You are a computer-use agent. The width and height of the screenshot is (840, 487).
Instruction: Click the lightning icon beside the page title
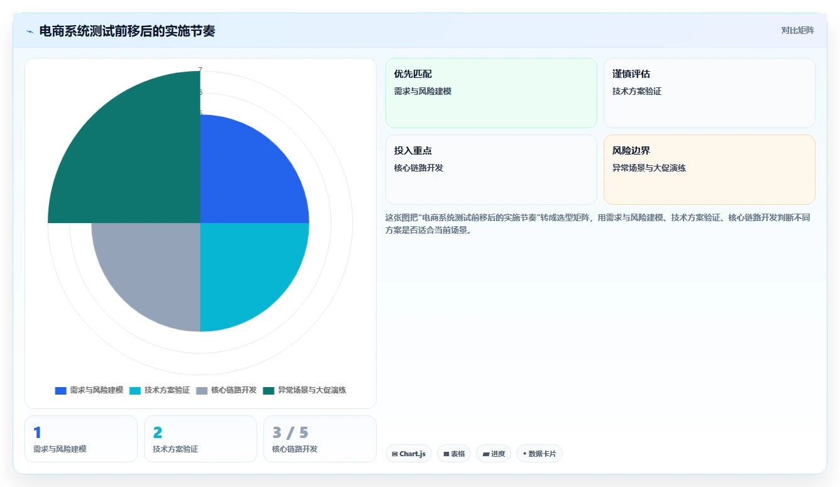(30, 31)
